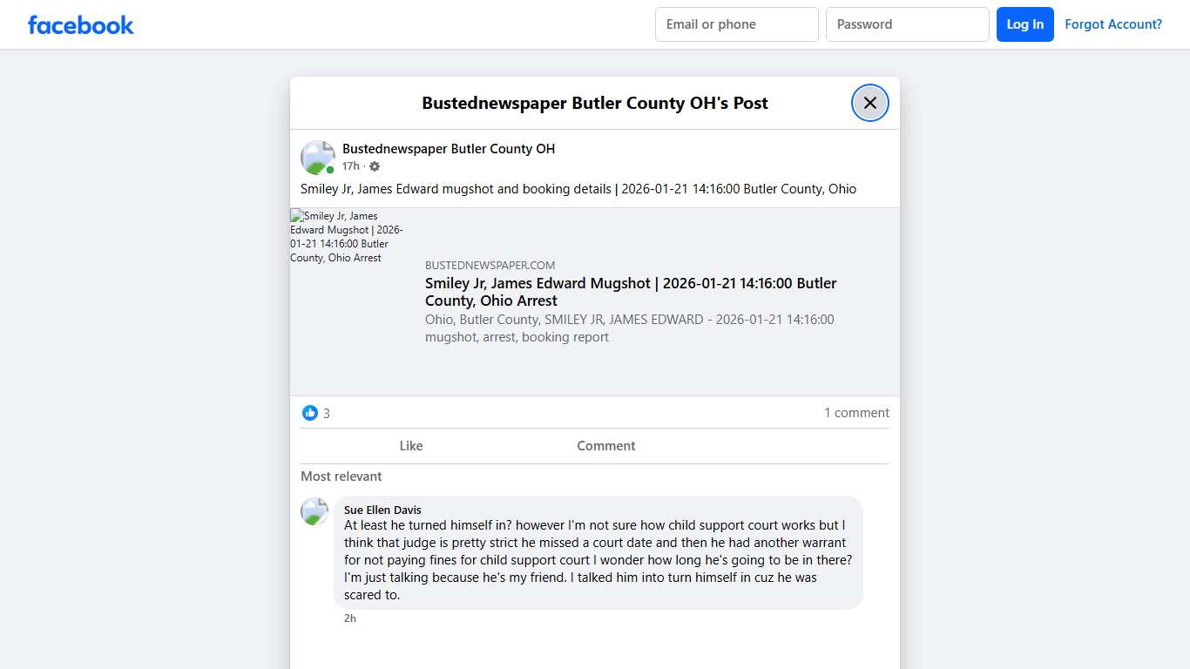Click Bustednewspaper Butler County OH profile picture
The width and height of the screenshot is (1190, 669).
317,157
